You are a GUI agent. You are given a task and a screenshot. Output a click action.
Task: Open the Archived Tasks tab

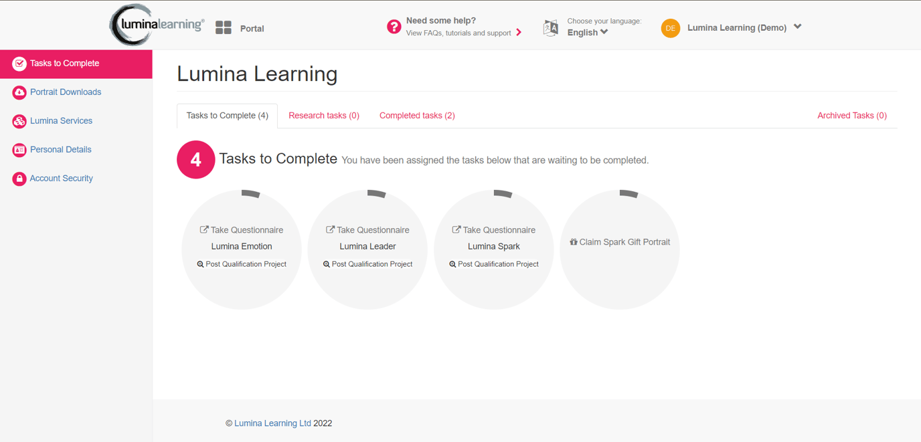pyautogui.click(x=851, y=116)
